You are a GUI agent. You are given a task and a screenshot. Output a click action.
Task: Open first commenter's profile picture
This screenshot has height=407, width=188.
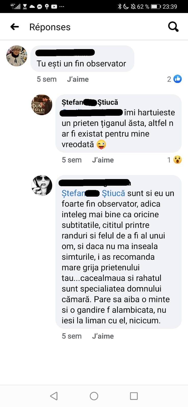click(17, 56)
